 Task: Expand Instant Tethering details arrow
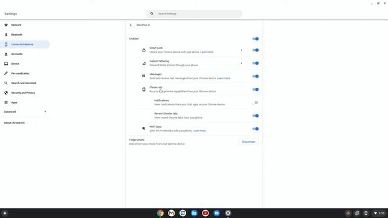pyautogui.click(x=241, y=63)
